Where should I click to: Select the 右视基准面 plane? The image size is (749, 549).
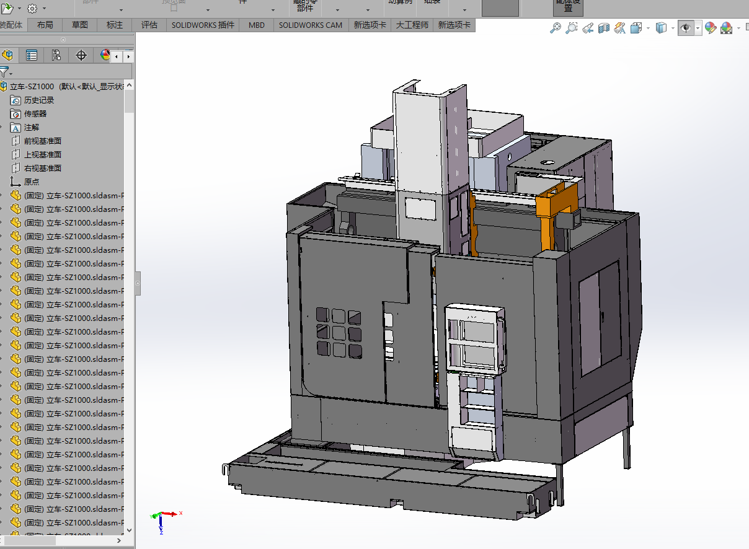tap(43, 168)
